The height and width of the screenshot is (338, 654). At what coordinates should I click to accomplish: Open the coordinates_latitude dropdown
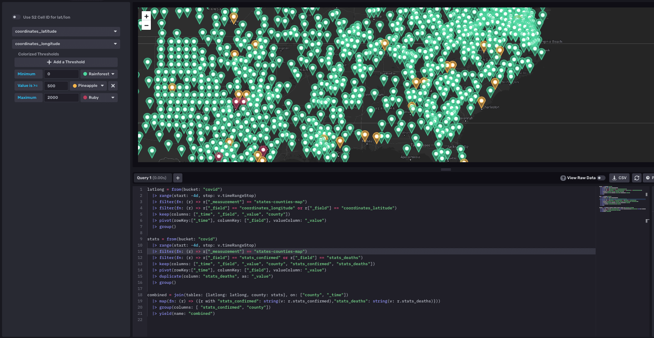66,31
